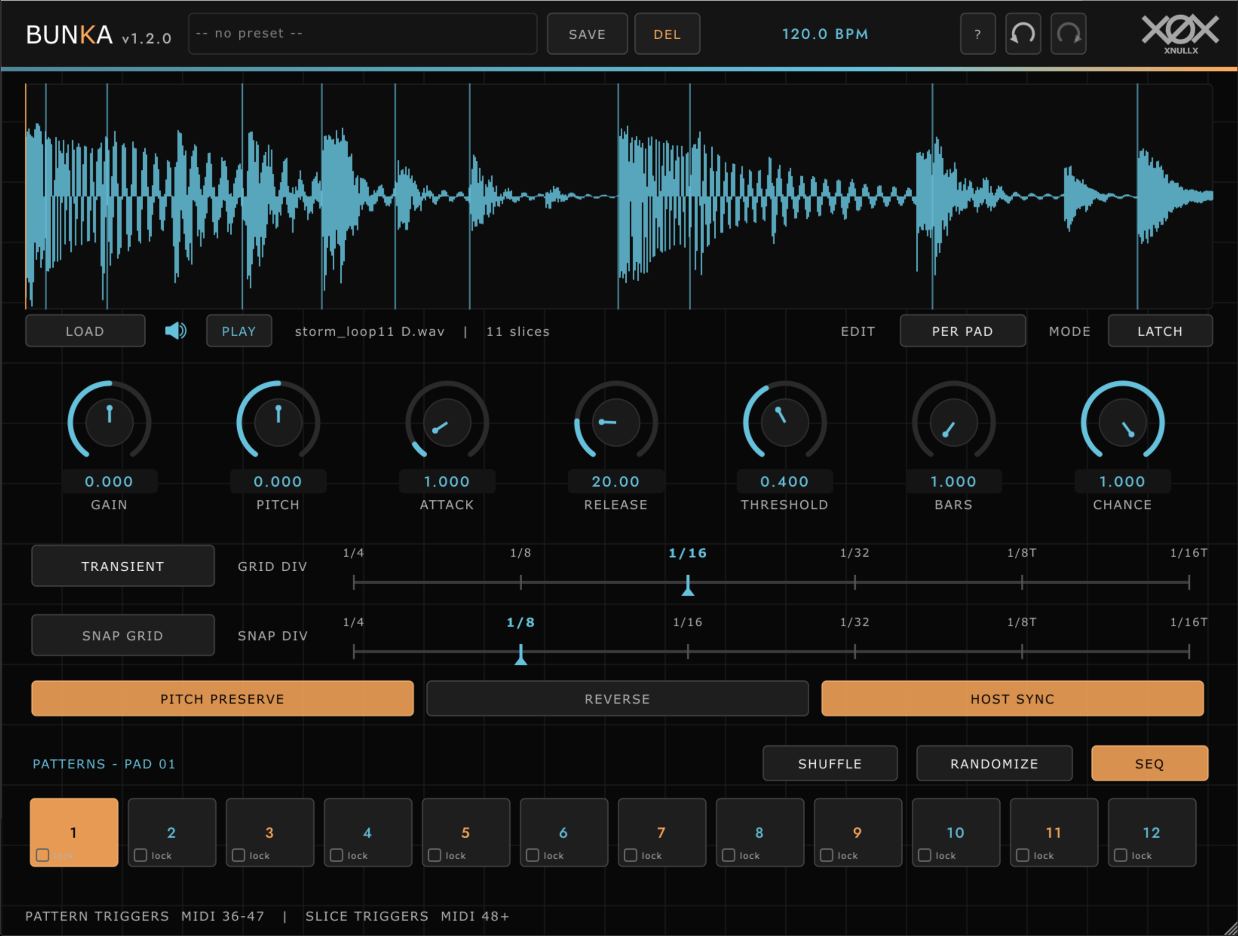
Task: Toggle PITCH PRESERVE off
Action: tap(223, 698)
